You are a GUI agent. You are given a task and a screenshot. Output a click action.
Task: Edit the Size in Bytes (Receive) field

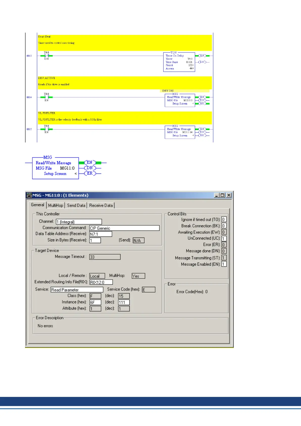point(95,241)
